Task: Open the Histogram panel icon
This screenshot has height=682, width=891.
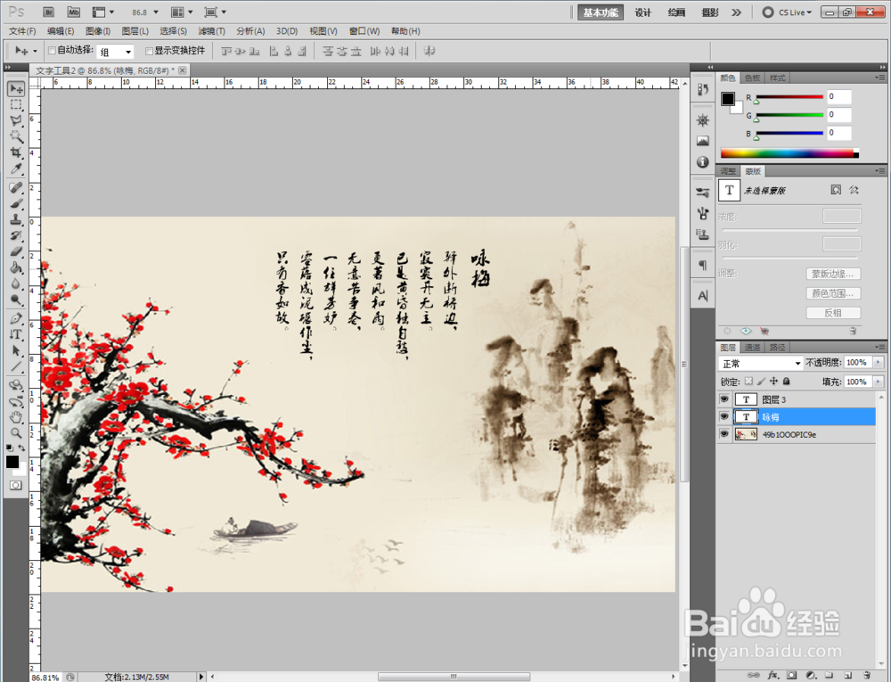Action: pyautogui.click(x=703, y=141)
